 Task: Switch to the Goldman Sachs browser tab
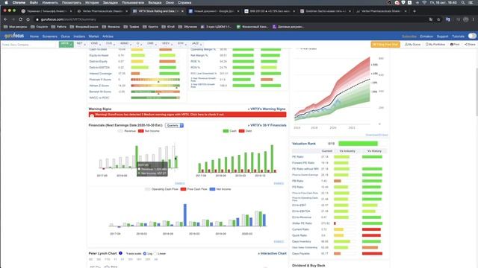click(x=325, y=11)
